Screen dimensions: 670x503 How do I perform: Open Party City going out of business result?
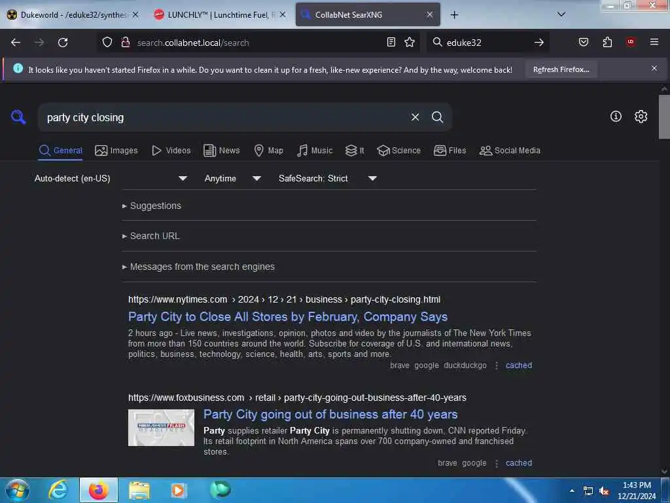tap(330, 414)
